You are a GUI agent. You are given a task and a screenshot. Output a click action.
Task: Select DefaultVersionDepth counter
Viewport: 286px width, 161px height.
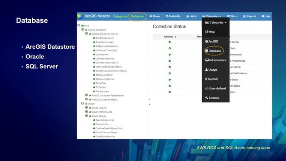point(106,132)
